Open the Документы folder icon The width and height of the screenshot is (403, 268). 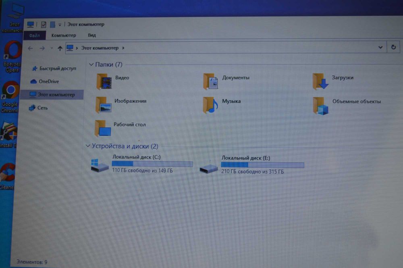(x=210, y=82)
